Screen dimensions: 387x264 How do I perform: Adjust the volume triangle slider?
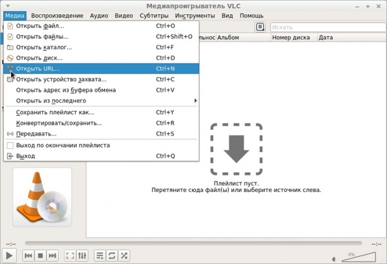point(359,257)
